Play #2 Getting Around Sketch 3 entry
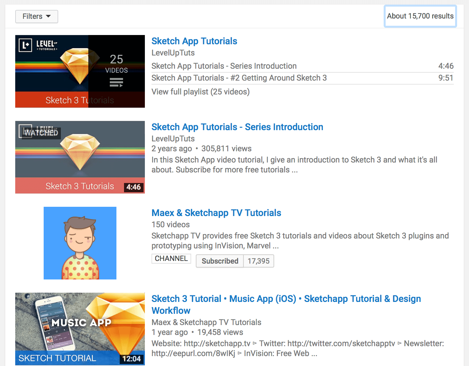The width and height of the screenshot is (469, 366). 239,78
